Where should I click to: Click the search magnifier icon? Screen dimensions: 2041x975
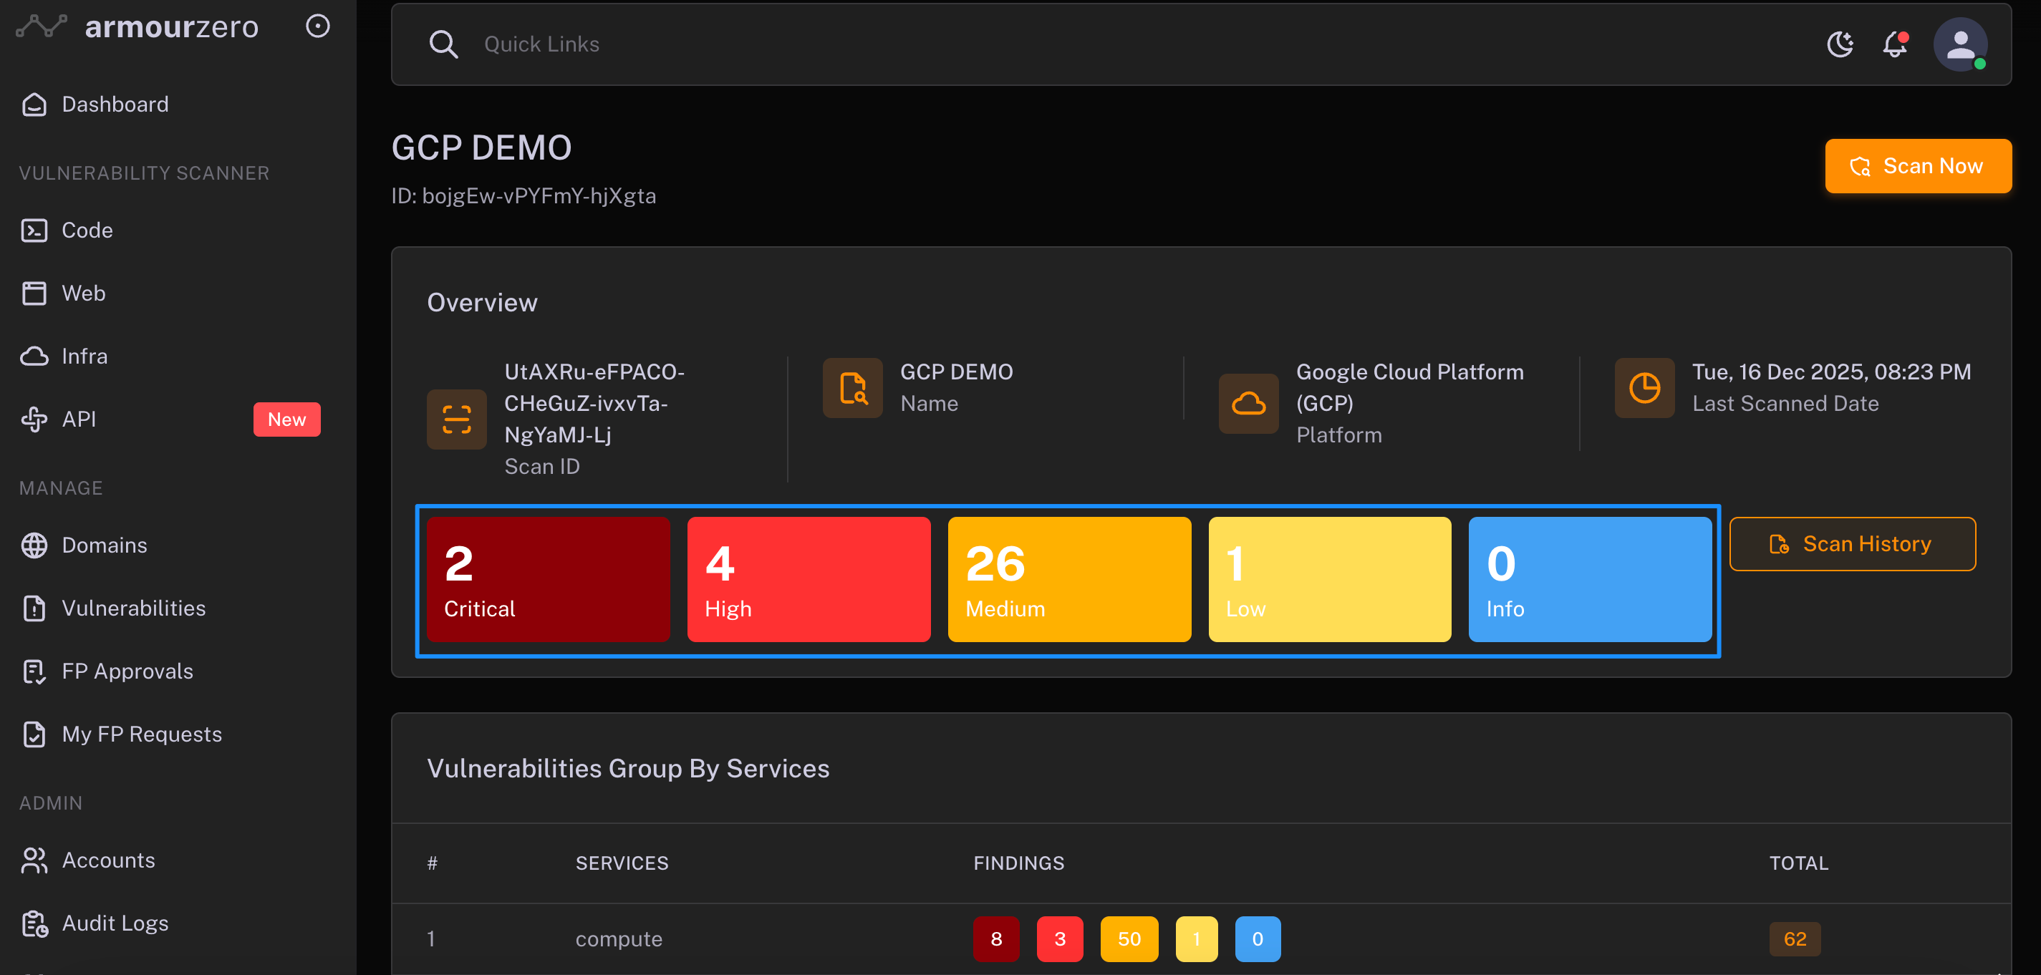click(443, 44)
